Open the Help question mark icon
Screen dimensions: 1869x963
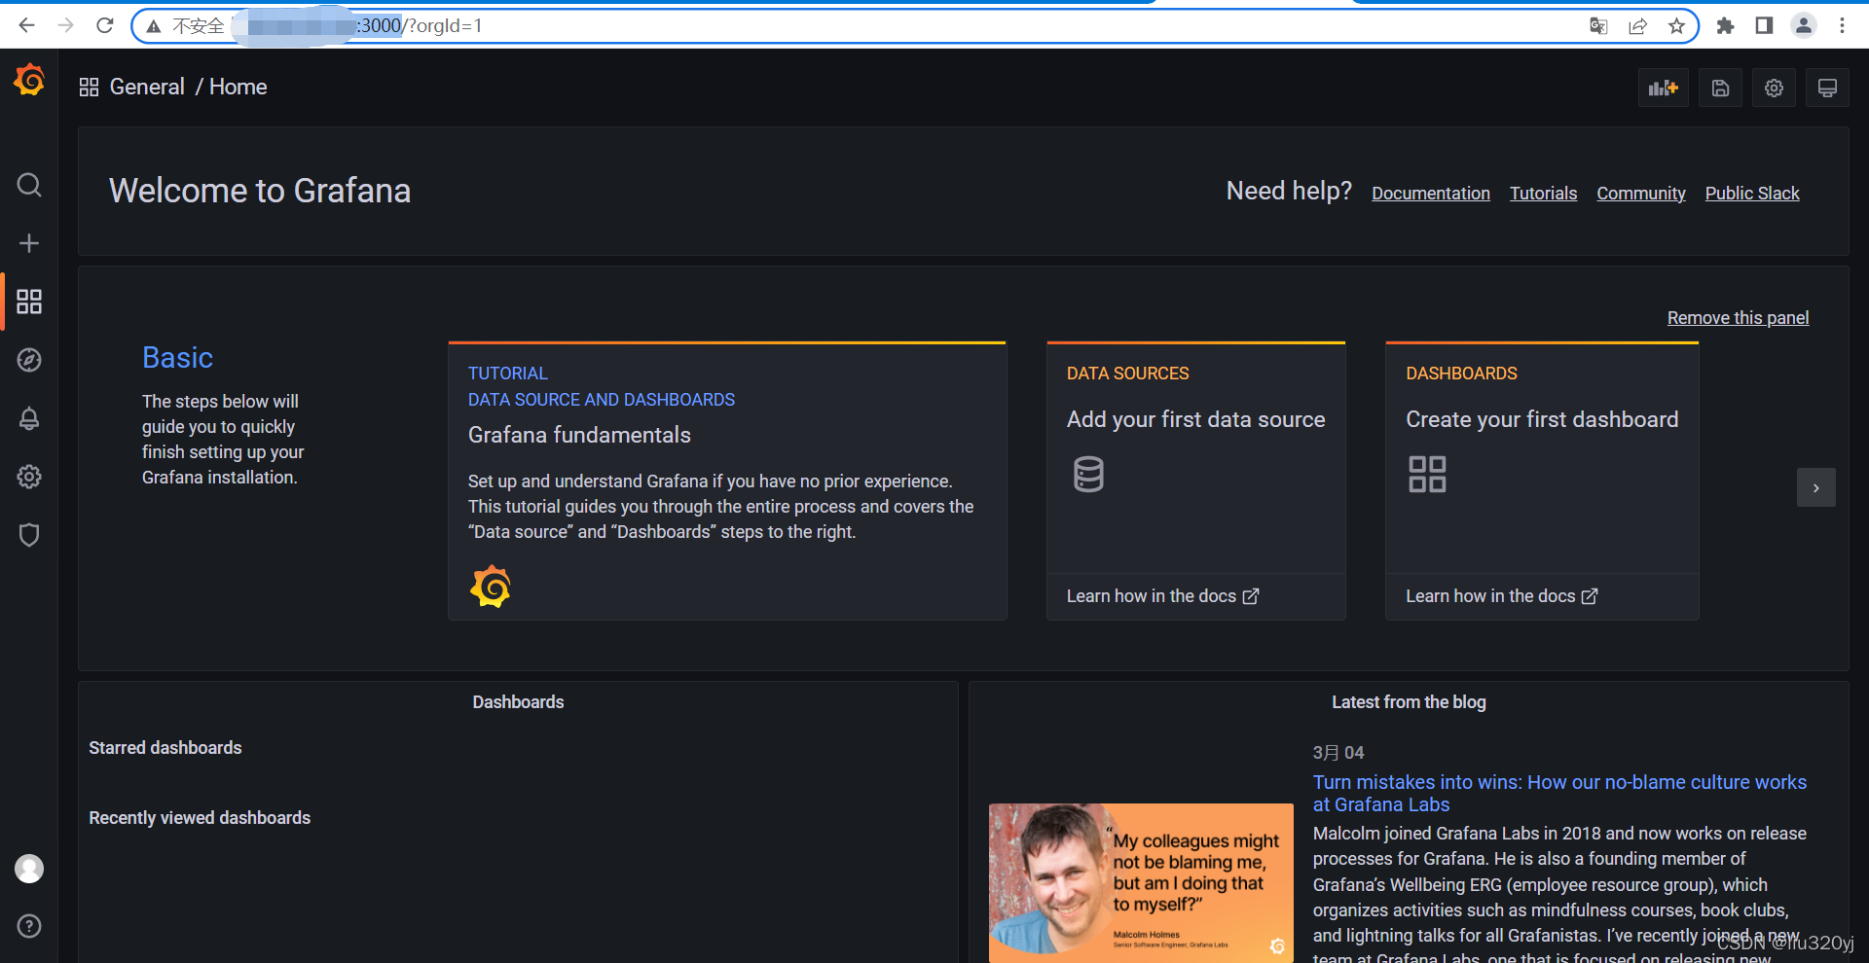29,926
